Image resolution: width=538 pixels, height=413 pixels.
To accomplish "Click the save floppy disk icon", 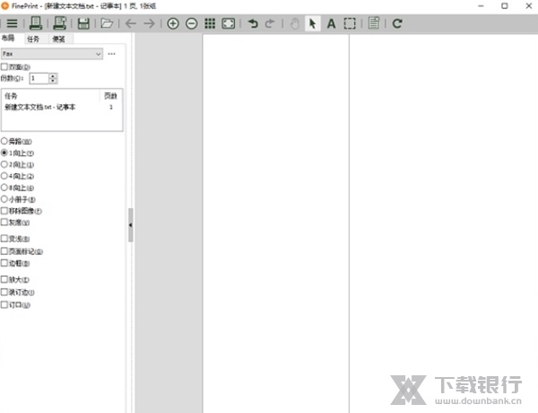I will [83, 23].
